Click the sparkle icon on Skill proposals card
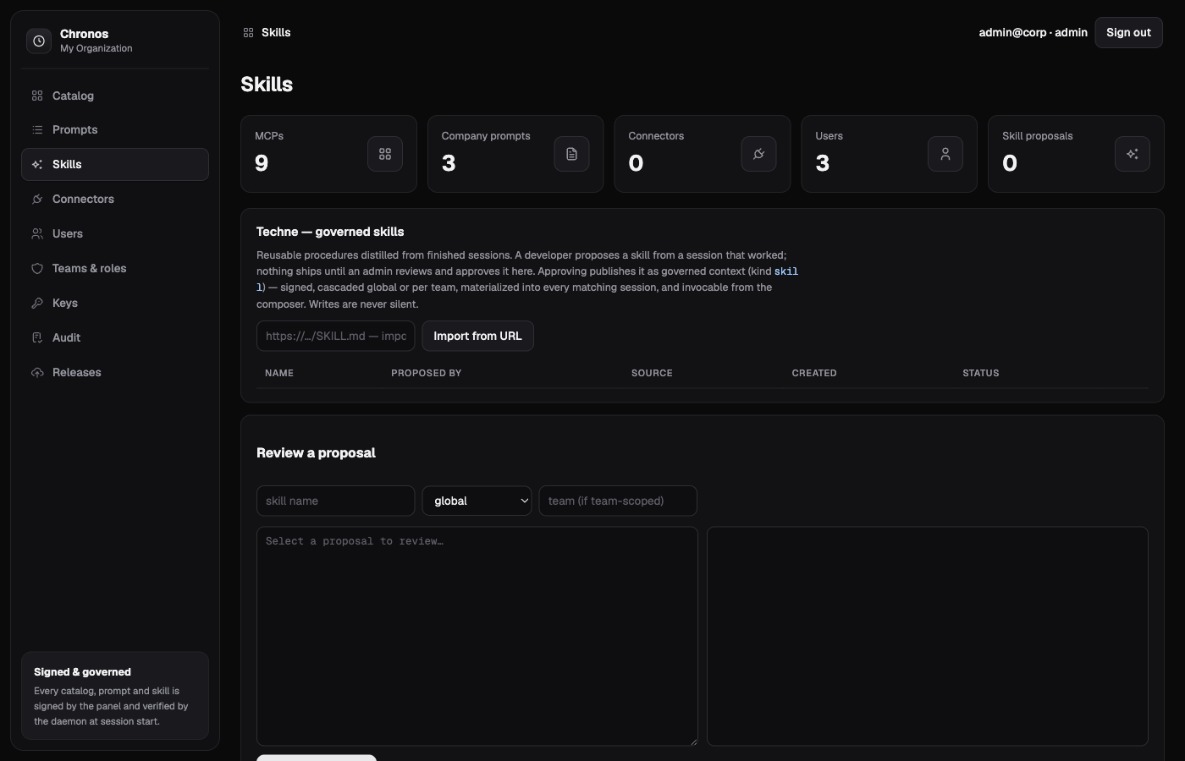Screen dimensions: 1185x761 (1133, 154)
